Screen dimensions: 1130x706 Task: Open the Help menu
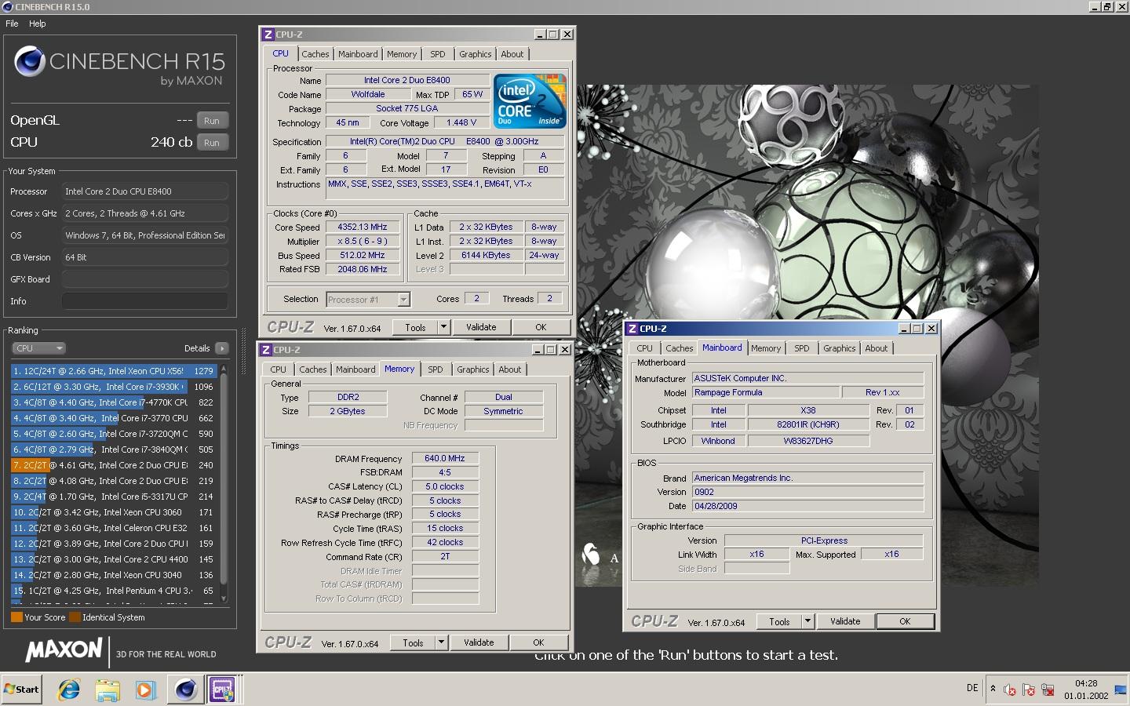[38, 24]
